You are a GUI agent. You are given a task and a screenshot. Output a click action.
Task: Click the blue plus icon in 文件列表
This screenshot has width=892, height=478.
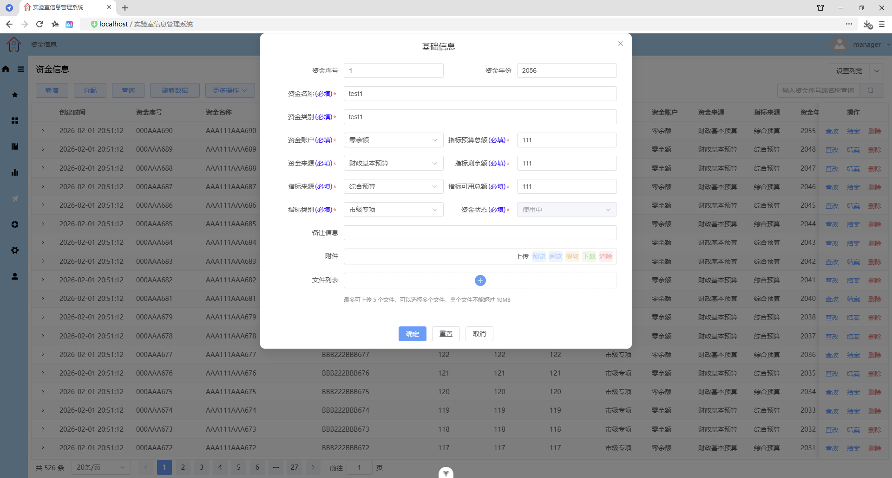(x=480, y=280)
